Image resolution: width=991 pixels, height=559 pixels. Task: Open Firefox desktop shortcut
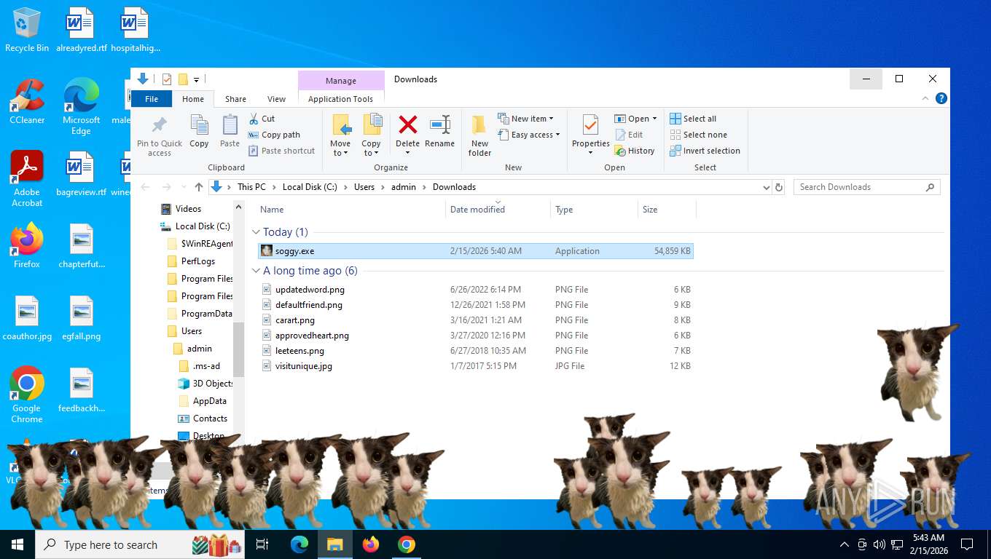click(x=27, y=245)
